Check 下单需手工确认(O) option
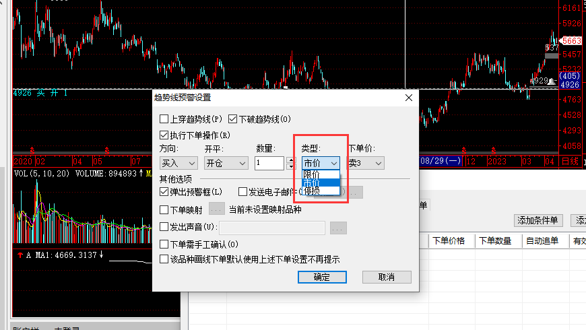The height and width of the screenshot is (330, 586). point(164,244)
